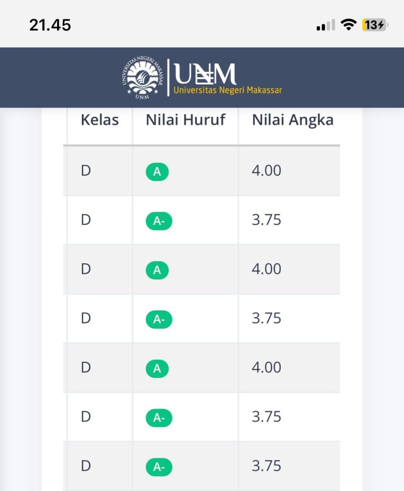This screenshot has width=404, height=491.
Task: Open the Nilai Huruf column header
Action: [185, 120]
